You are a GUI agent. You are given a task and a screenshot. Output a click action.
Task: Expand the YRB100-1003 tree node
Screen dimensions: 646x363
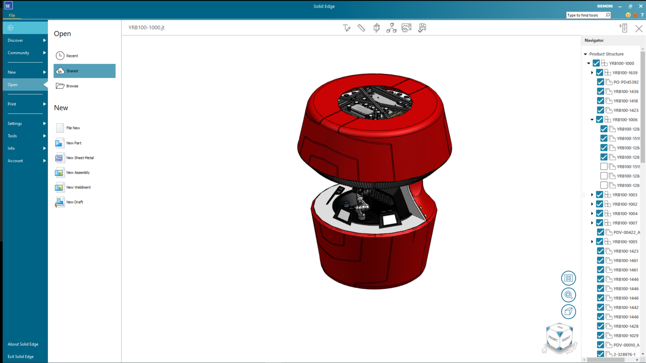tap(592, 195)
